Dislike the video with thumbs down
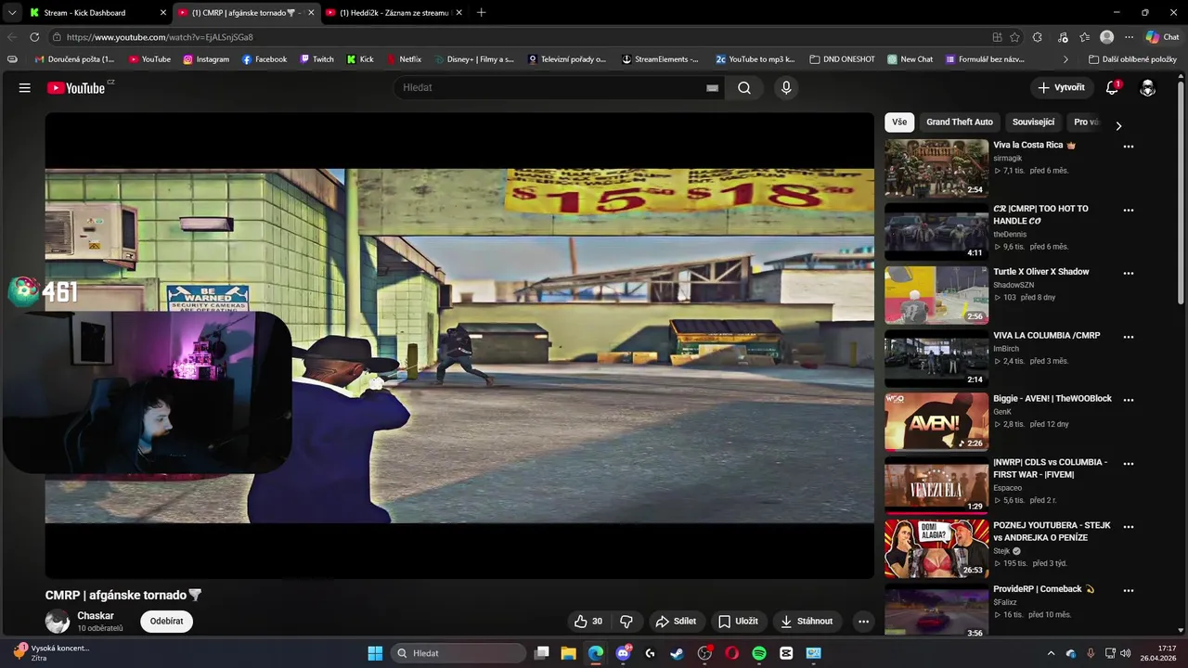Viewport: 1188px width, 668px height. pyautogui.click(x=626, y=622)
